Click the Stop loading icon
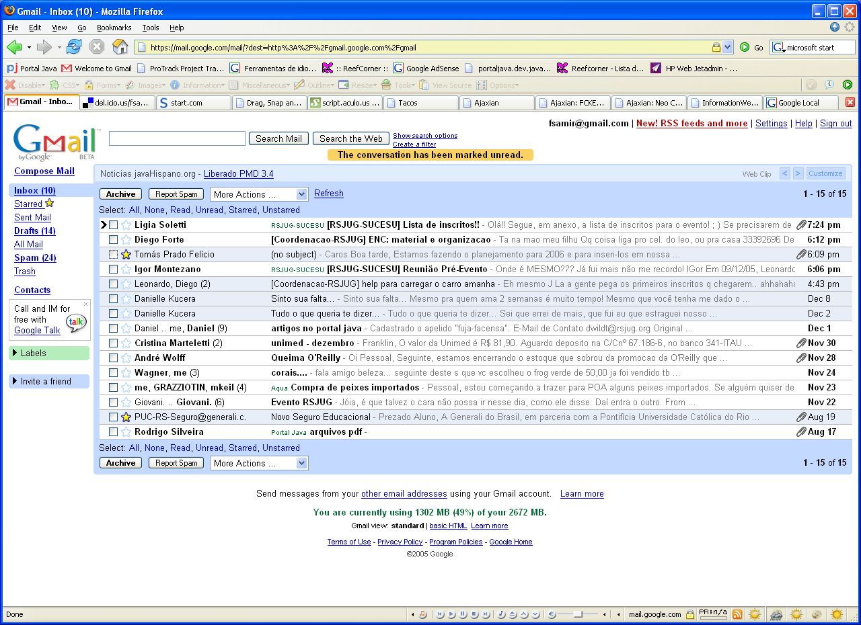This screenshot has width=861, height=625. pos(97,47)
